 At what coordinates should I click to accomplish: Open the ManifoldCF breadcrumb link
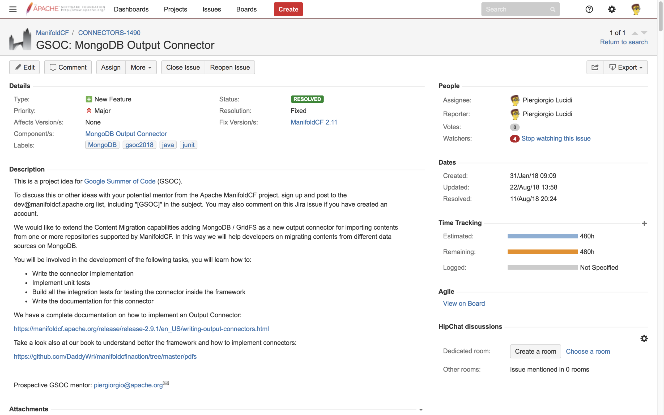pos(52,33)
